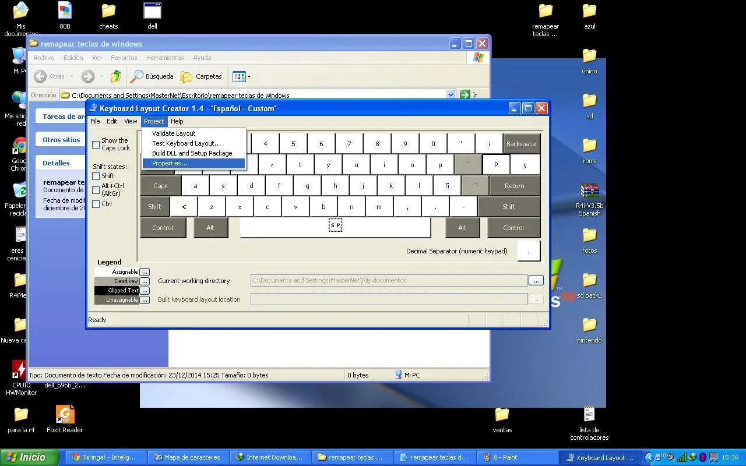746x466 pixels.
Task: Click the Dead key legend color swatch
Action: [x=117, y=281]
